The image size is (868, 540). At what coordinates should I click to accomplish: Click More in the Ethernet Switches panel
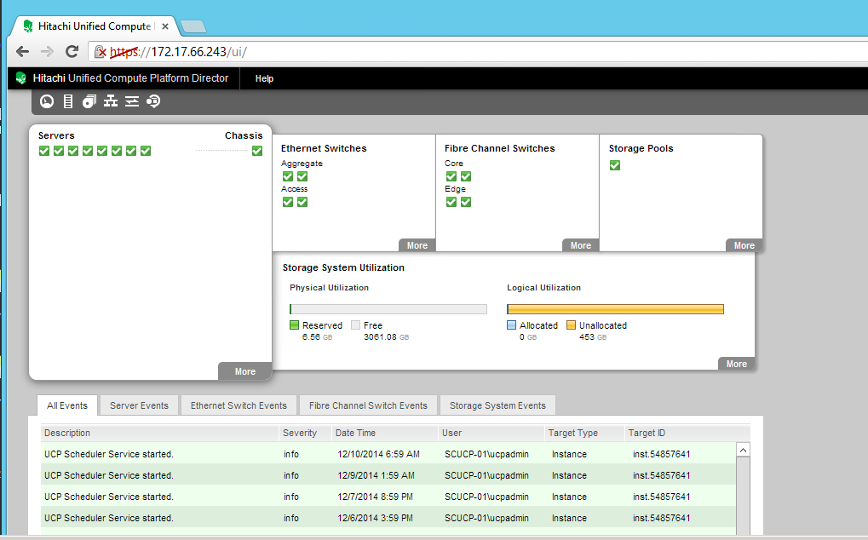(417, 245)
